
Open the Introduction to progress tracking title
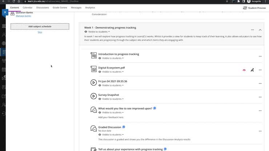tap(119, 54)
